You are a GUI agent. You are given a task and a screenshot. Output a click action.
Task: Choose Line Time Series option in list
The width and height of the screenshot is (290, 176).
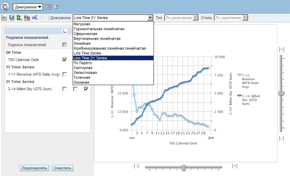113,53
